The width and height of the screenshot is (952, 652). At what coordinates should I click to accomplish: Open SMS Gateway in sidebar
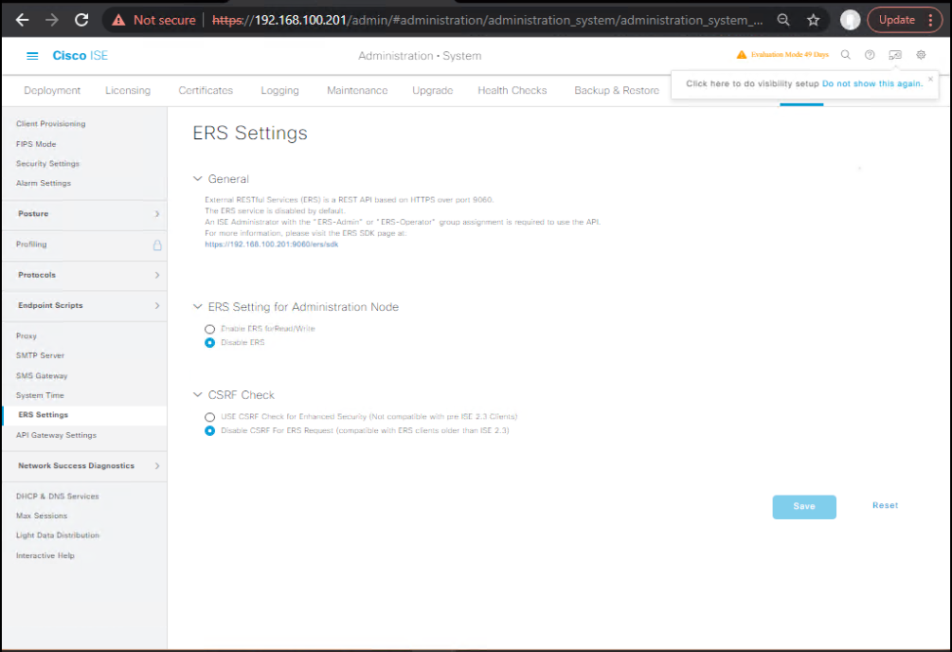click(x=42, y=376)
